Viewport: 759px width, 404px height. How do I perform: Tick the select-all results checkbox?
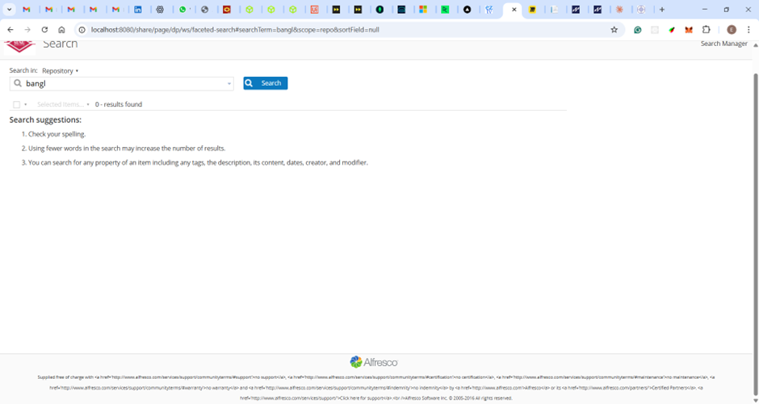(x=16, y=104)
